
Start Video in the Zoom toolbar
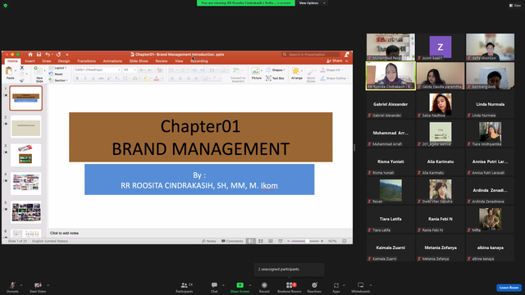tap(38, 288)
